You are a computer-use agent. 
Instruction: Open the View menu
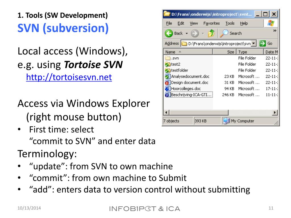[x=194, y=23]
